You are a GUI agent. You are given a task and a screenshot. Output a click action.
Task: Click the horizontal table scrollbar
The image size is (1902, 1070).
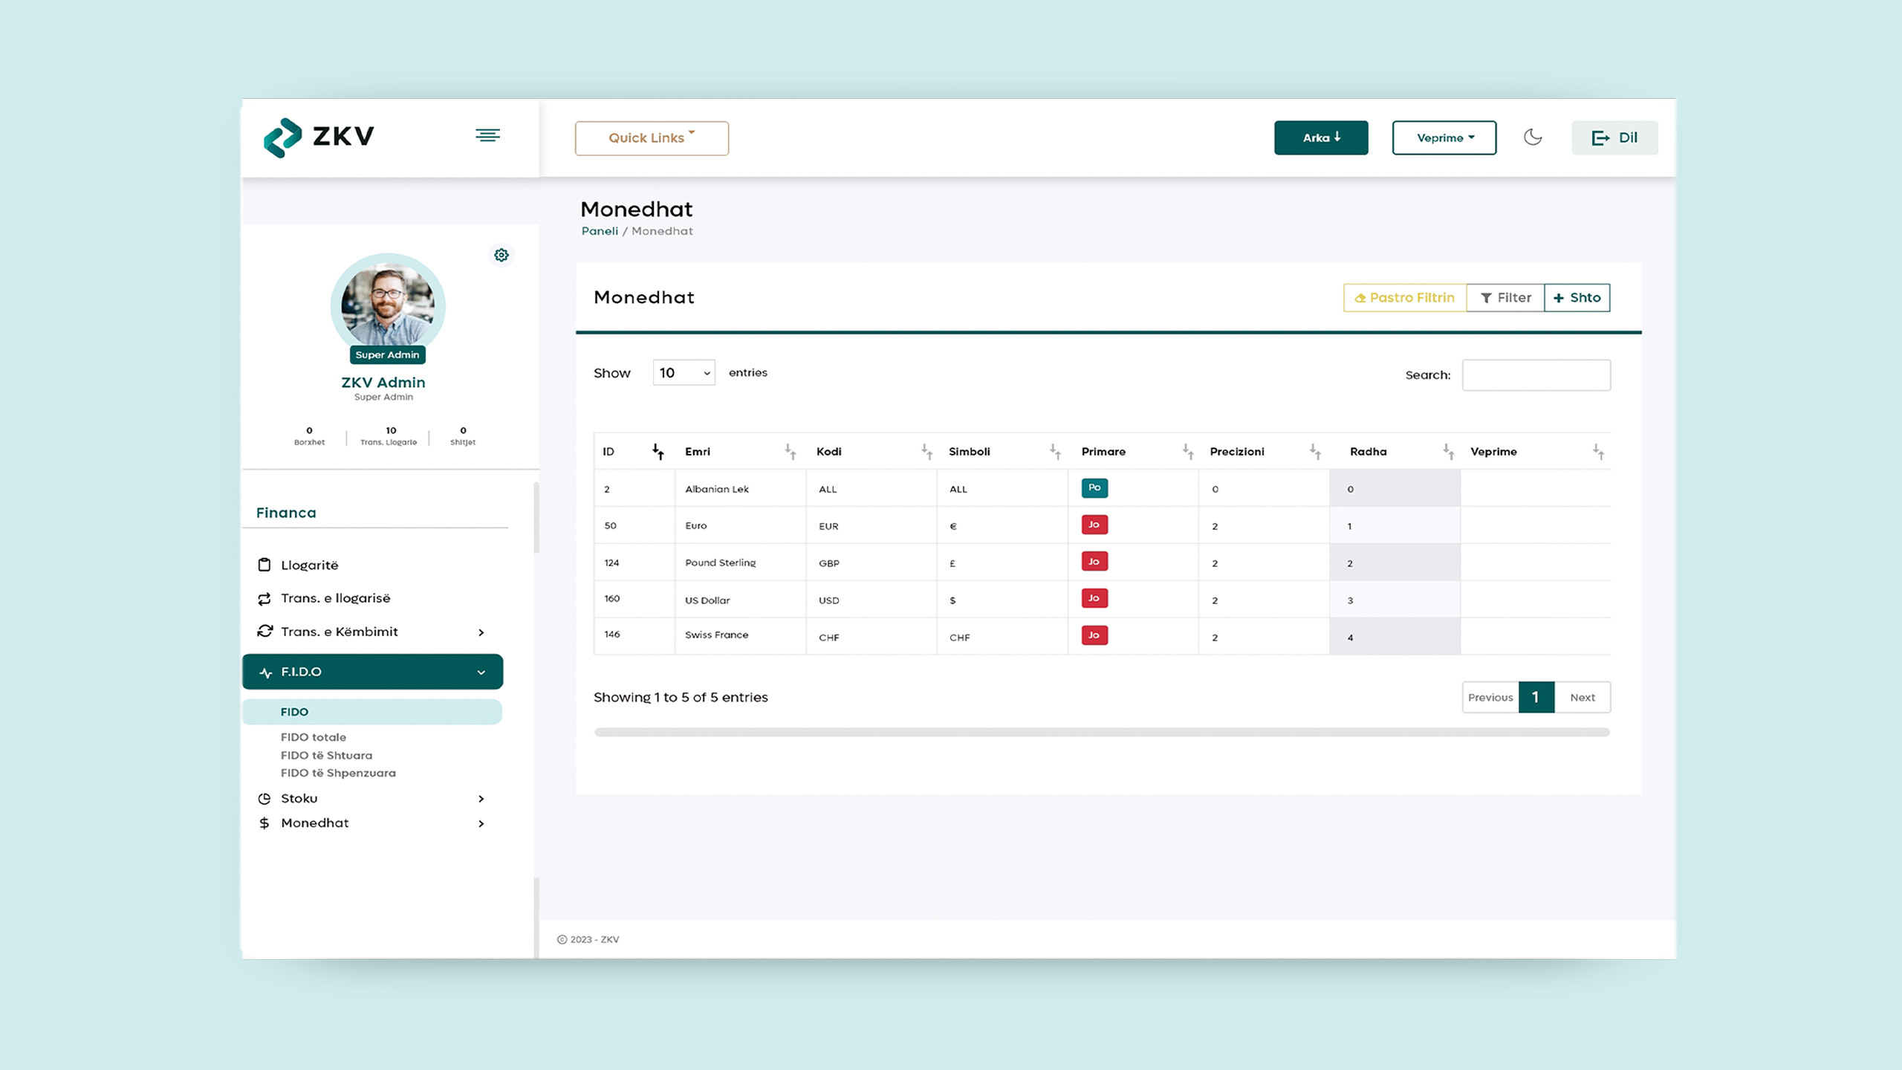pyautogui.click(x=1102, y=733)
